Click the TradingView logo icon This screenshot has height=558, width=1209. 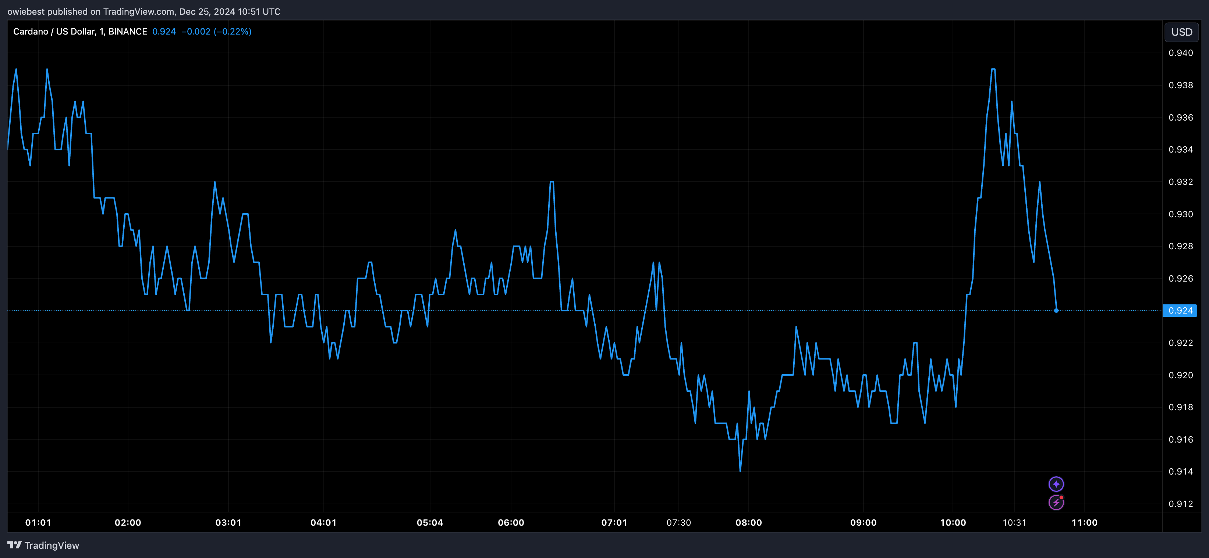(15, 545)
